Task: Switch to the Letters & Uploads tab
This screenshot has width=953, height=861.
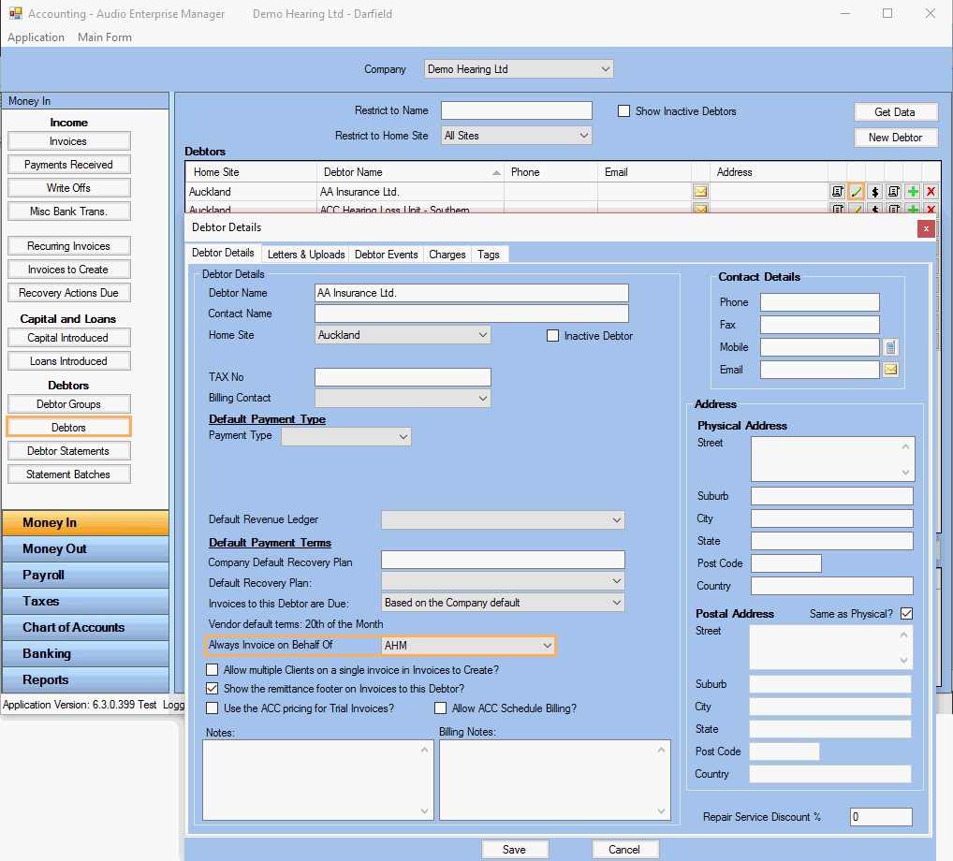Action: (305, 255)
